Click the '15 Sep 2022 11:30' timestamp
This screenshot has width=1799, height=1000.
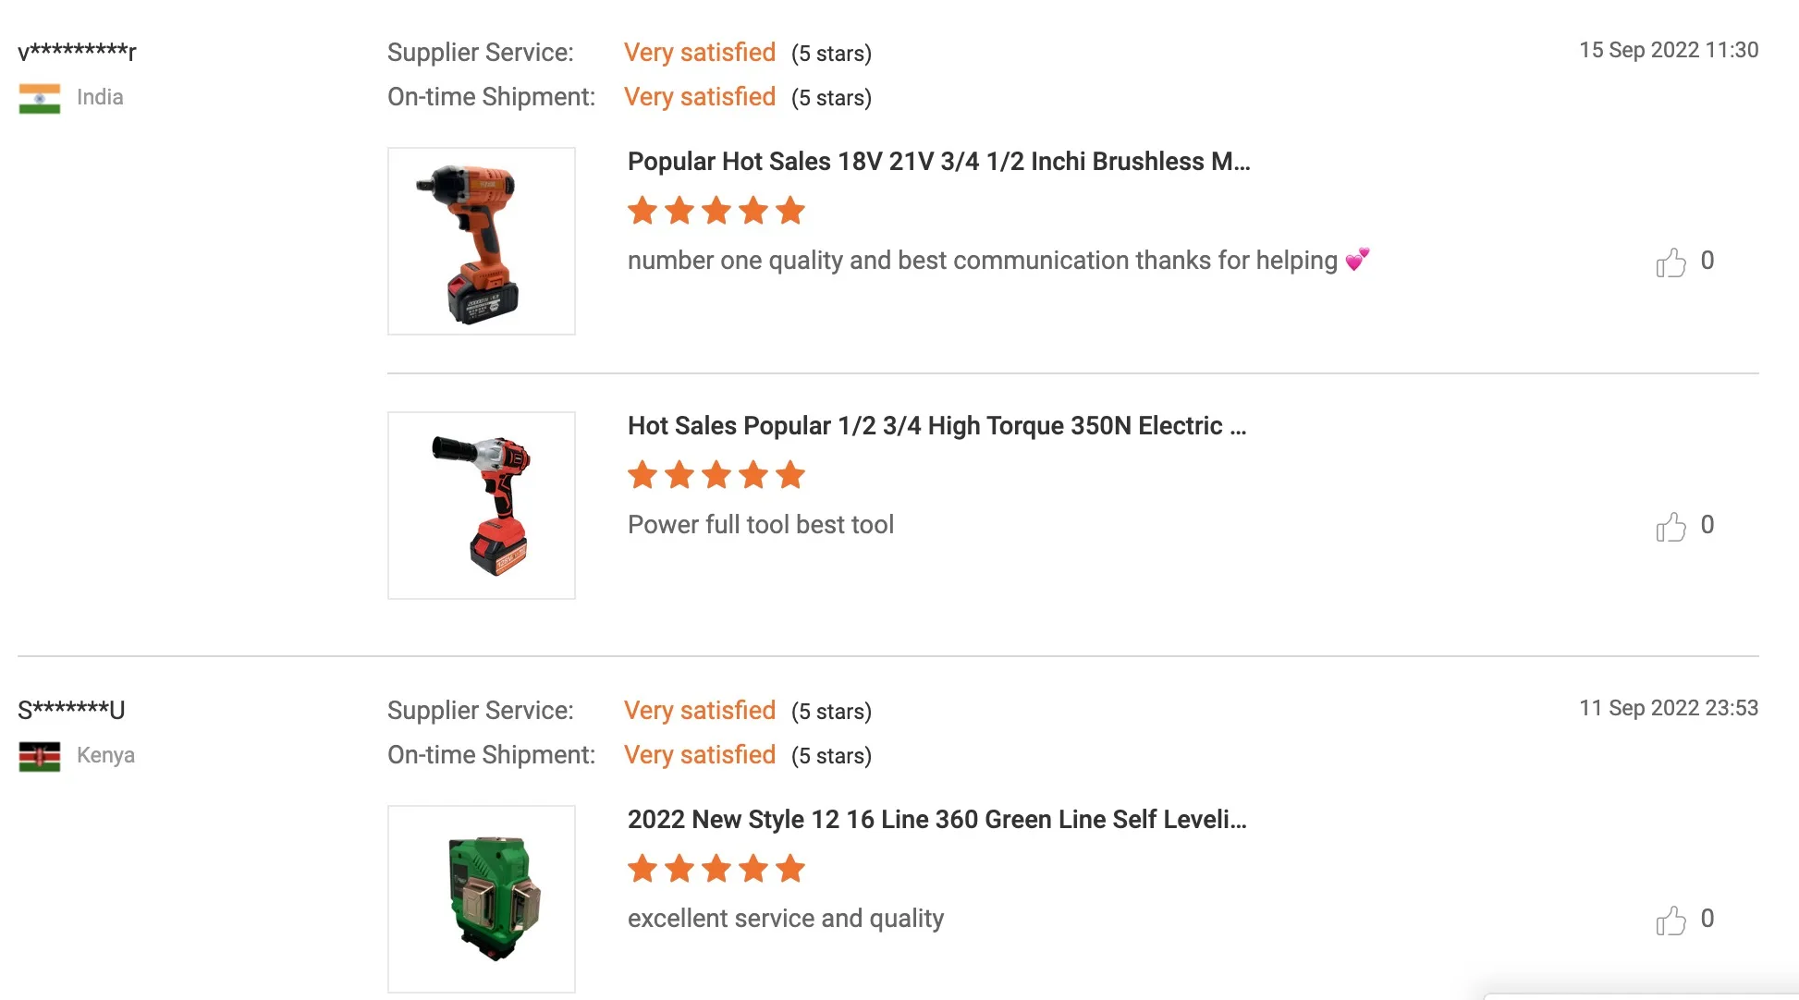[1669, 50]
